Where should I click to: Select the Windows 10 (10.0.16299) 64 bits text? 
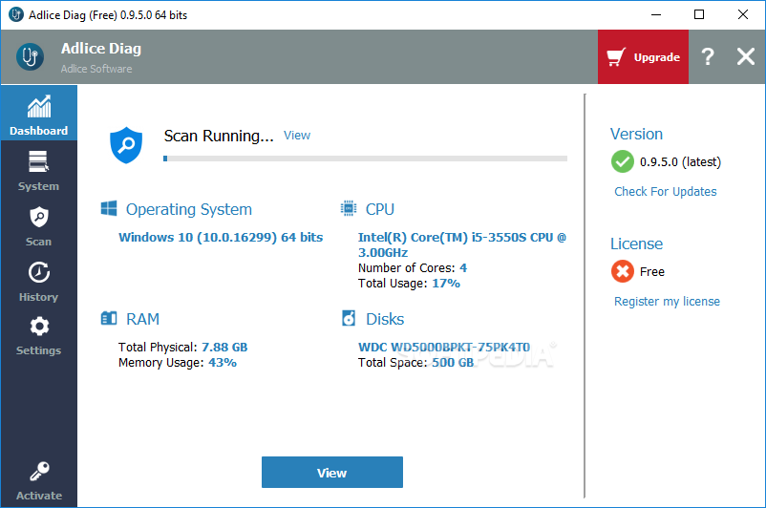click(x=221, y=238)
